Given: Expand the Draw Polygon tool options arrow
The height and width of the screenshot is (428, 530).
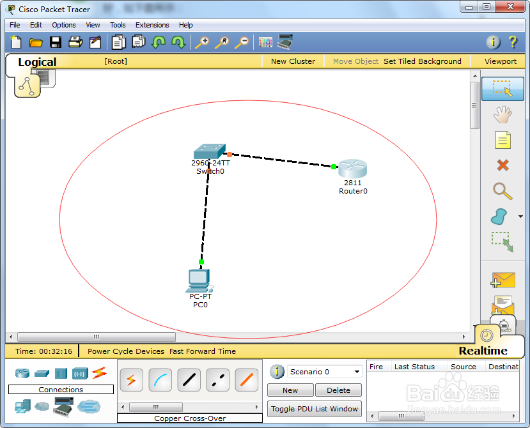Looking at the screenshot, I should click(520, 217).
